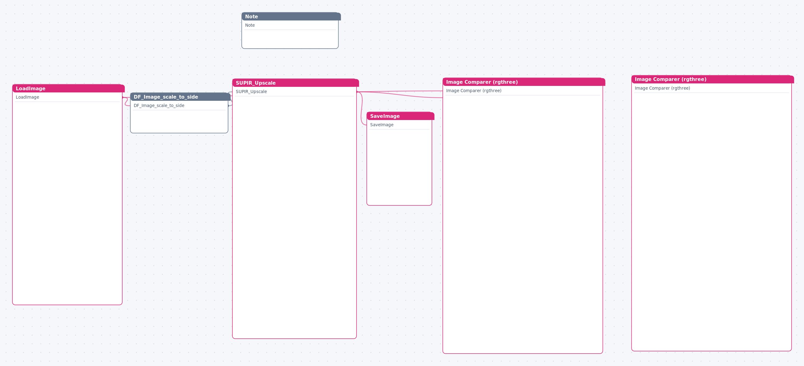
Task: Click body label of the connected Image Comparer
Action: (474, 91)
